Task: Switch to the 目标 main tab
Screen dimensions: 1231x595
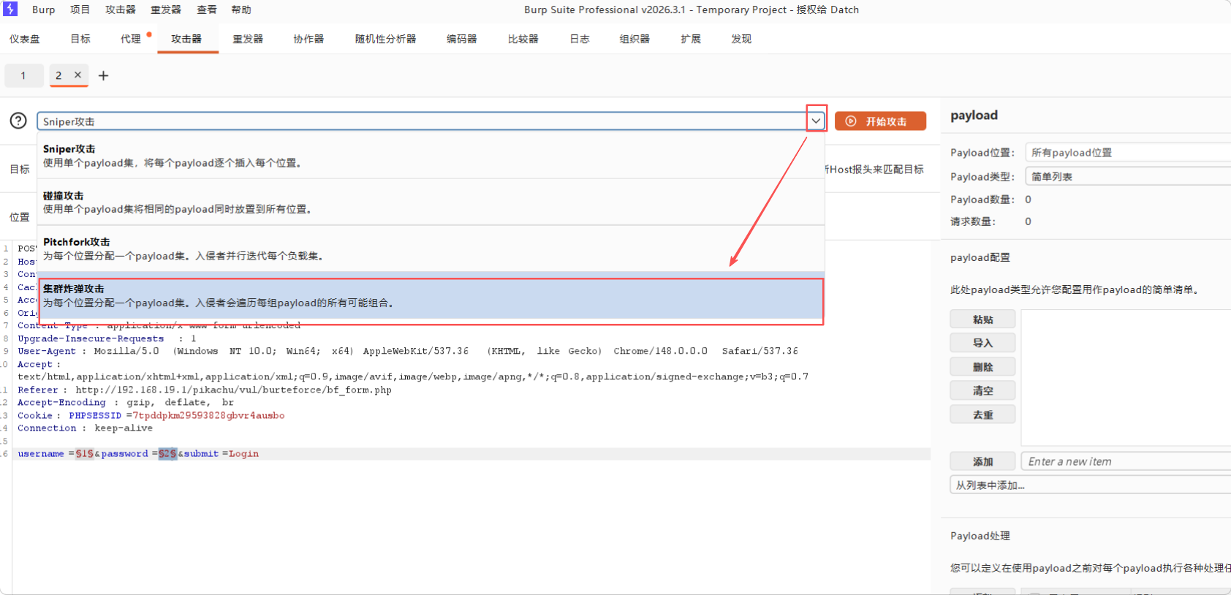Action: tap(80, 39)
